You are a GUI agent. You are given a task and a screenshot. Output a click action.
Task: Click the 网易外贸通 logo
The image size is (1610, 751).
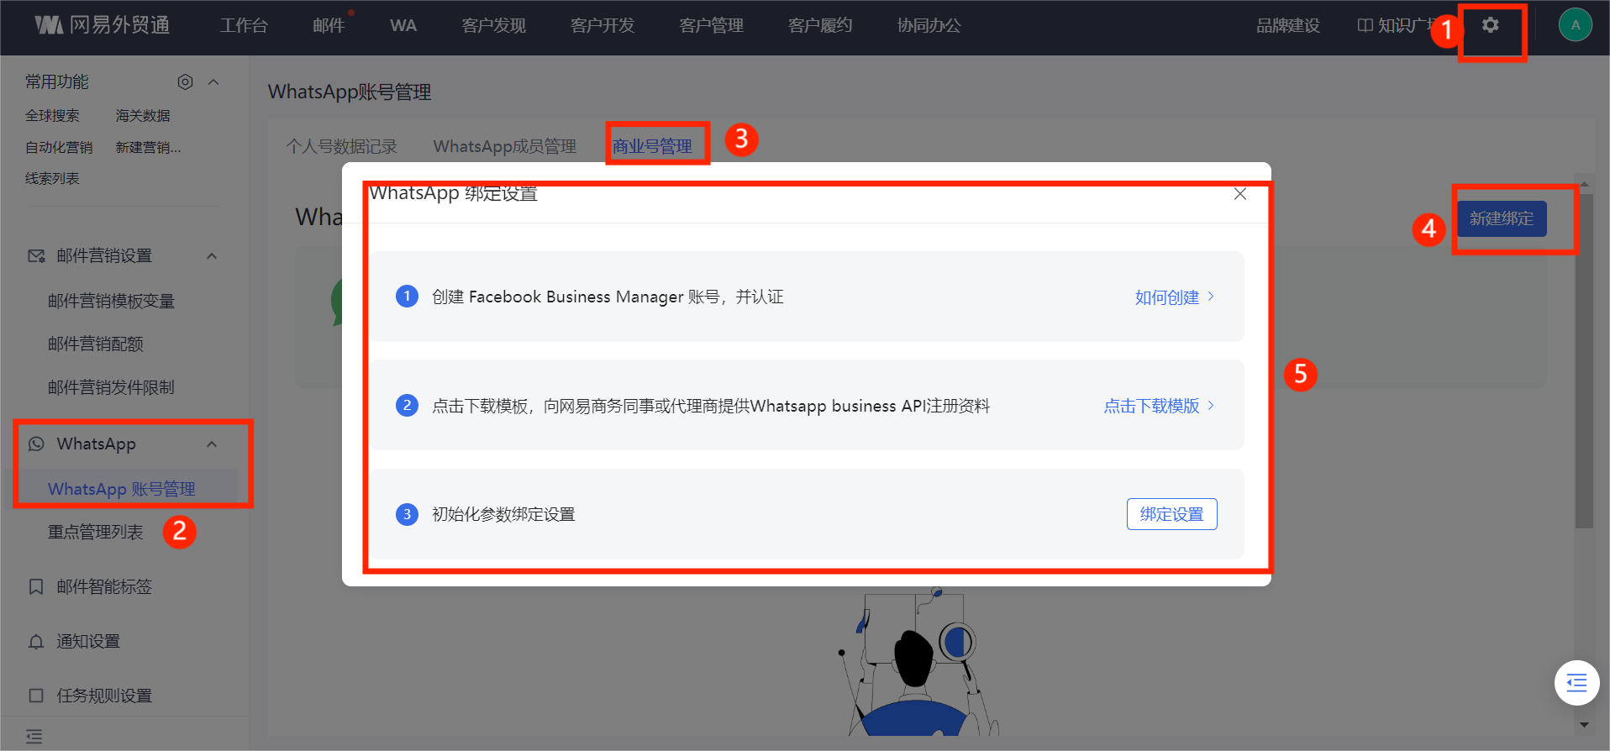coord(102,25)
